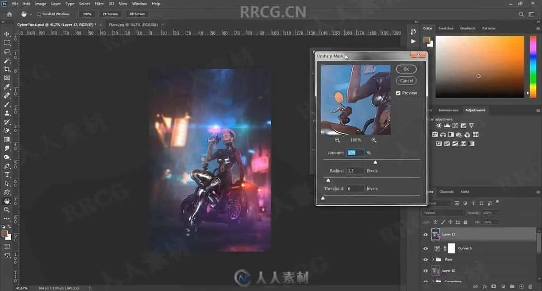This screenshot has height=291, width=542.
Task: Select the Rectangular Marquee tool
Action: click(x=7, y=42)
